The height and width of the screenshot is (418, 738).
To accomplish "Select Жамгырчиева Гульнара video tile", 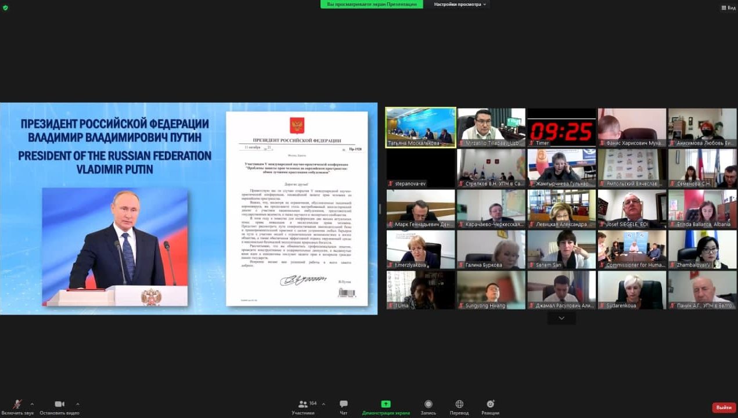I will 561,168.
